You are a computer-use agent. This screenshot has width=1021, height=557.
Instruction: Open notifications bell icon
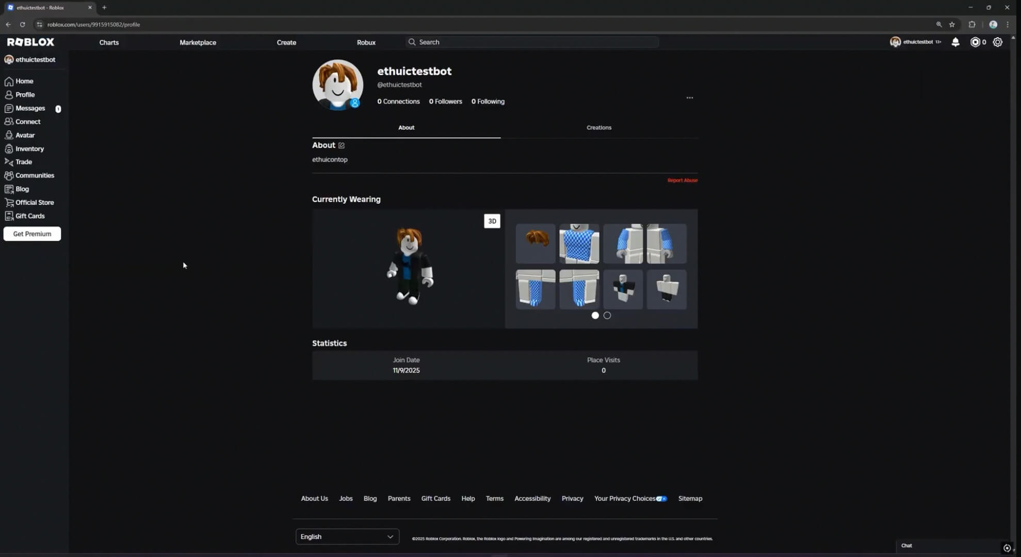click(955, 42)
